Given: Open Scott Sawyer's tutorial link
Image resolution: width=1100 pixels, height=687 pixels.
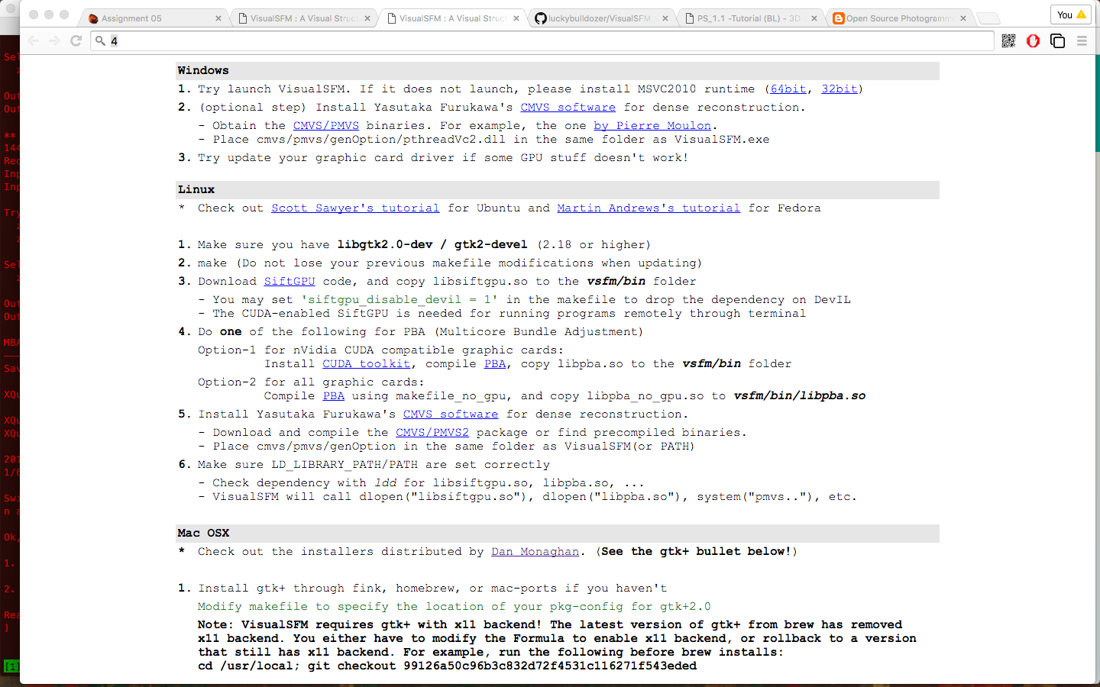Looking at the screenshot, I should tap(355, 208).
